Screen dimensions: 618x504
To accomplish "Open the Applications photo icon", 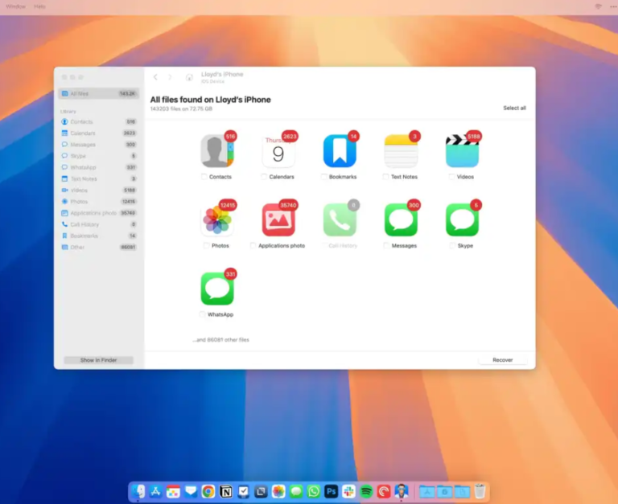I will 278,219.
